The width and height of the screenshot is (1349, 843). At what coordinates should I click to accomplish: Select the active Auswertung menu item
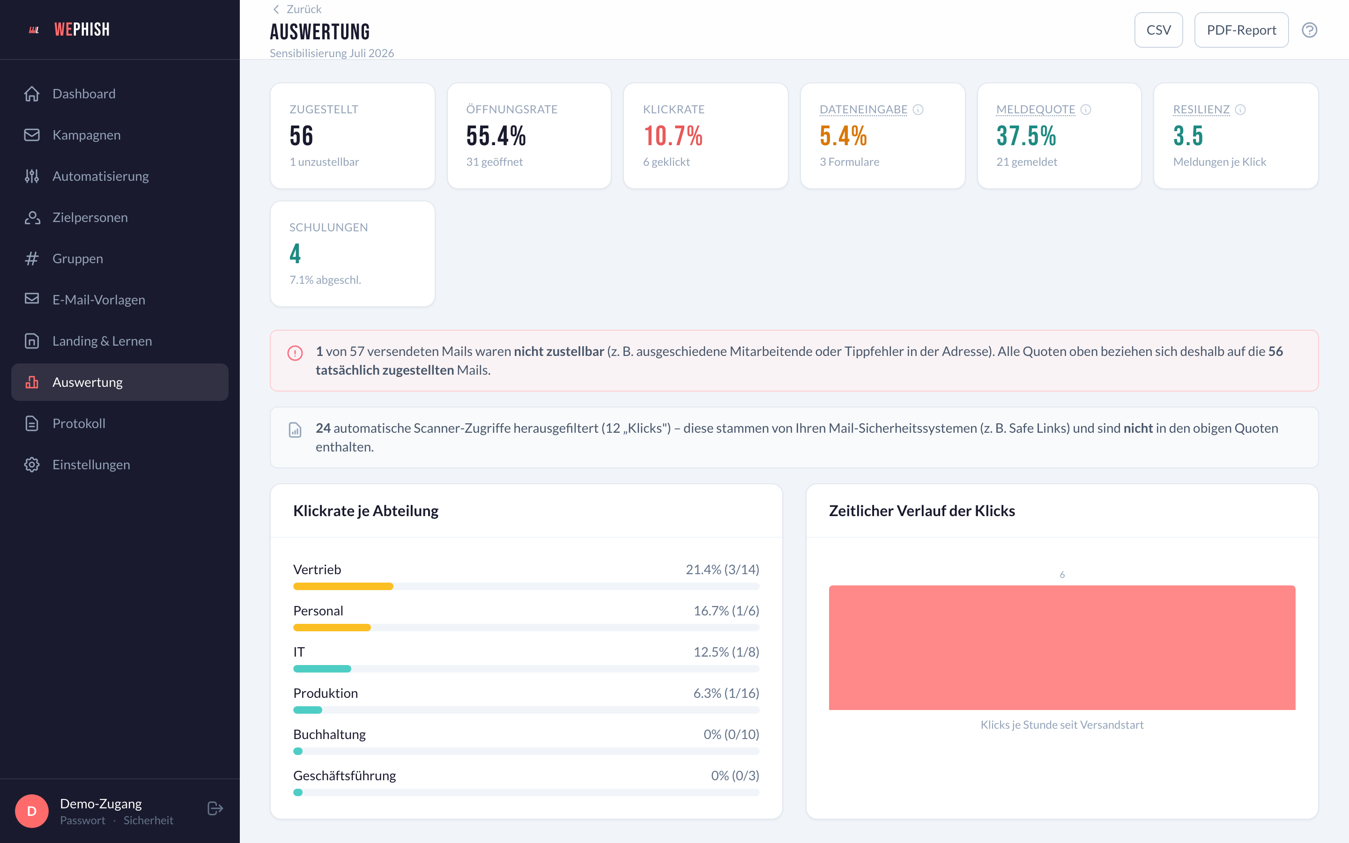click(x=120, y=382)
